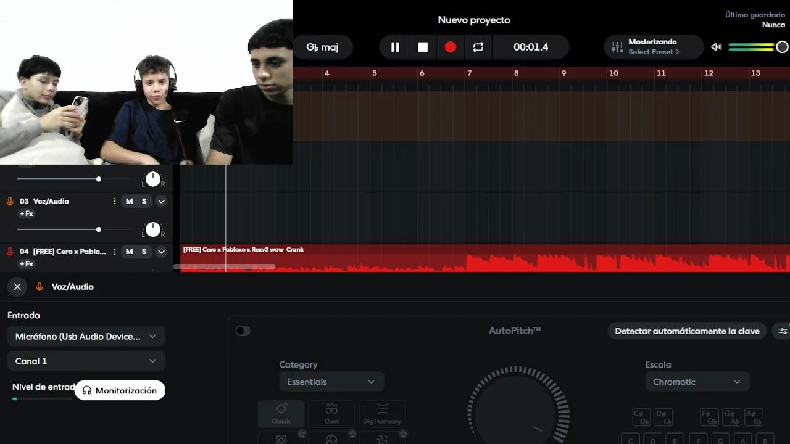The width and height of the screenshot is (790, 444).
Task: Click the pan knob above track 03
Action: coord(153,179)
